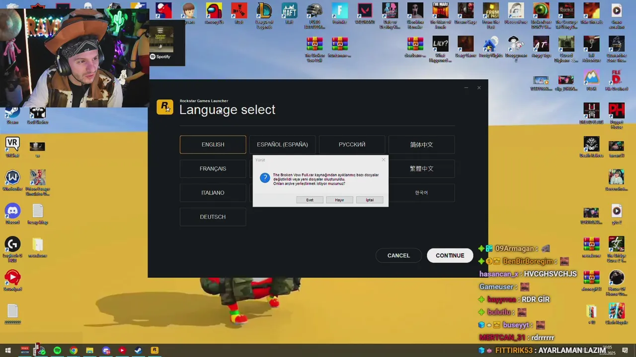
Task: Click CANCEL in Rockstar launcher
Action: 398,255
